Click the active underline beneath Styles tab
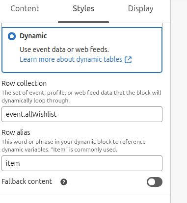 [x=83, y=22]
